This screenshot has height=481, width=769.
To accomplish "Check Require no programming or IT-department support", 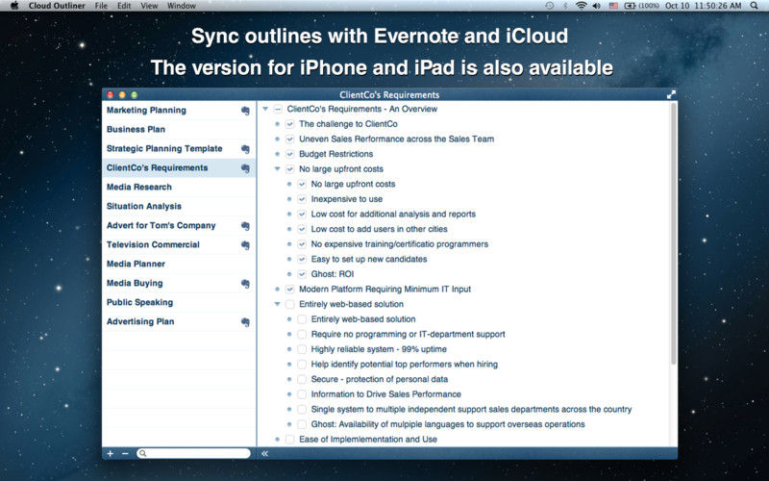I will tap(302, 334).
